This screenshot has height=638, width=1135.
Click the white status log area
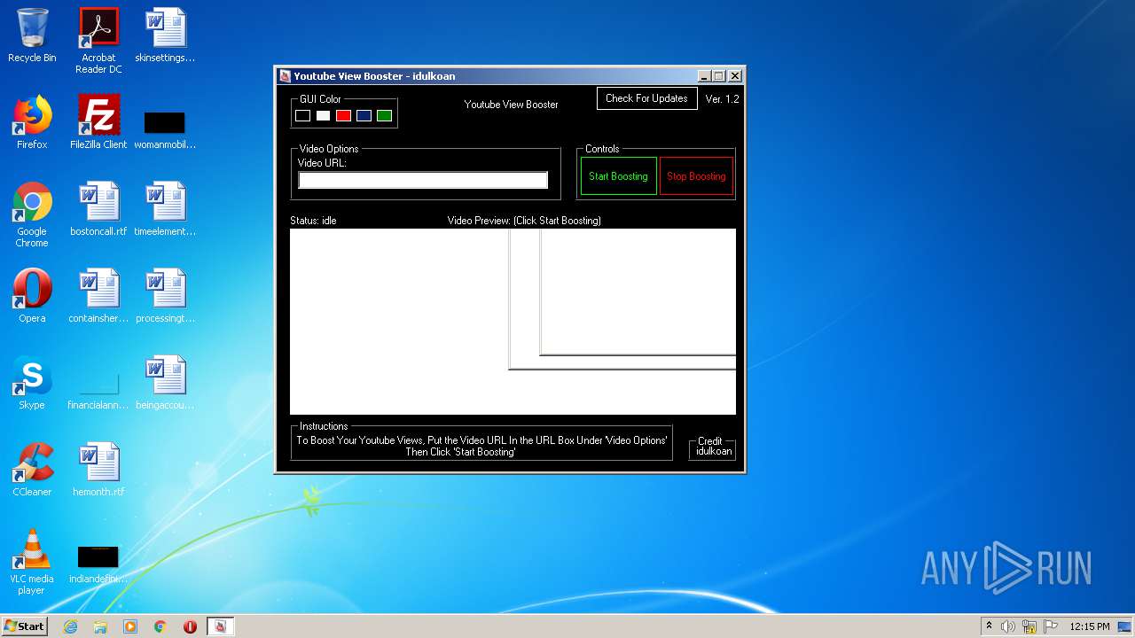(398, 322)
